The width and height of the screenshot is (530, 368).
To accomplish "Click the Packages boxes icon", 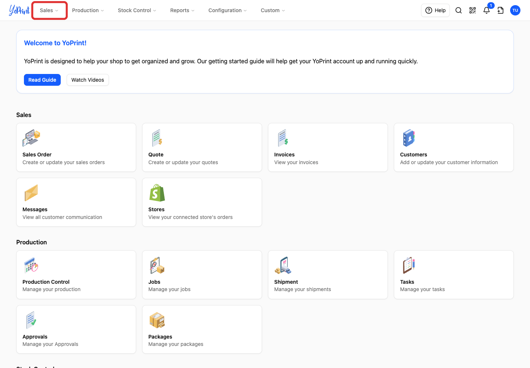I will point(157,320).
